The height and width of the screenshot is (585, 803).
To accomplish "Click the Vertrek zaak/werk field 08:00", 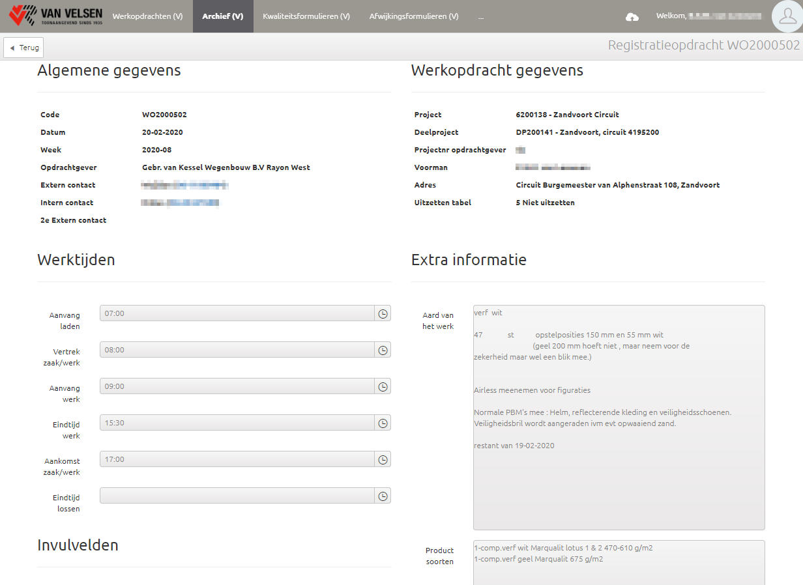I will click(238, 350).
